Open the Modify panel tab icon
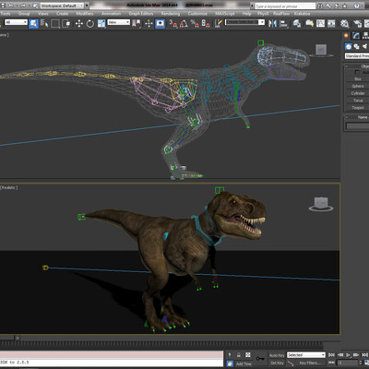The height and width of the screenshot is (369, 369). tap(356, 35)
